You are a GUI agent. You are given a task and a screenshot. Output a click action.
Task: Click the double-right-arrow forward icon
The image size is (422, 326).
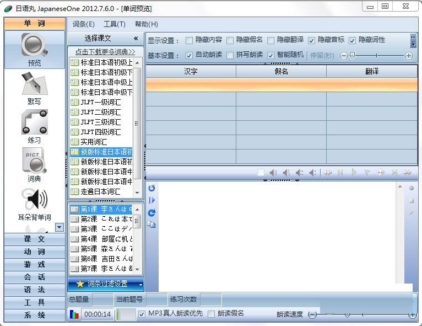(407, 173)
